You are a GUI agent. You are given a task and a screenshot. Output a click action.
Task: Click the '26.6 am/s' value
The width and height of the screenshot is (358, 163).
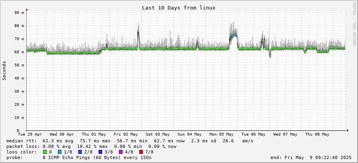[238, 141]
